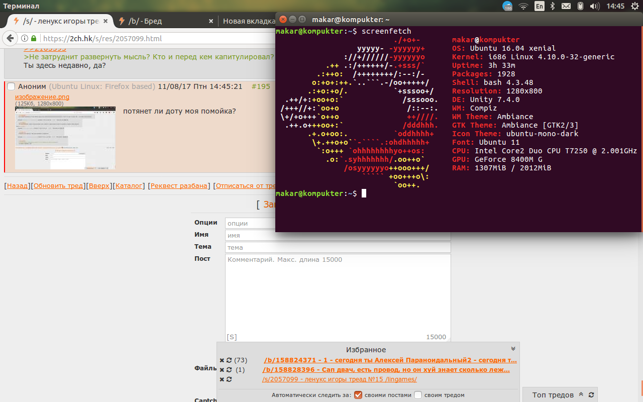Remove /s/2057099 thread from favorites
643x402 pixels.
tap(222, 379)
